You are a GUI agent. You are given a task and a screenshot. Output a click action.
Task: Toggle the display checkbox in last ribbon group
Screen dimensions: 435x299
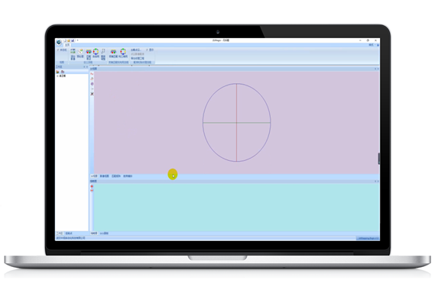tap(150, 50)
